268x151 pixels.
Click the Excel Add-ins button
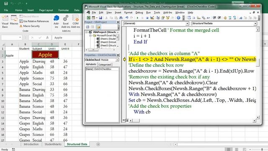pos(66,21)
